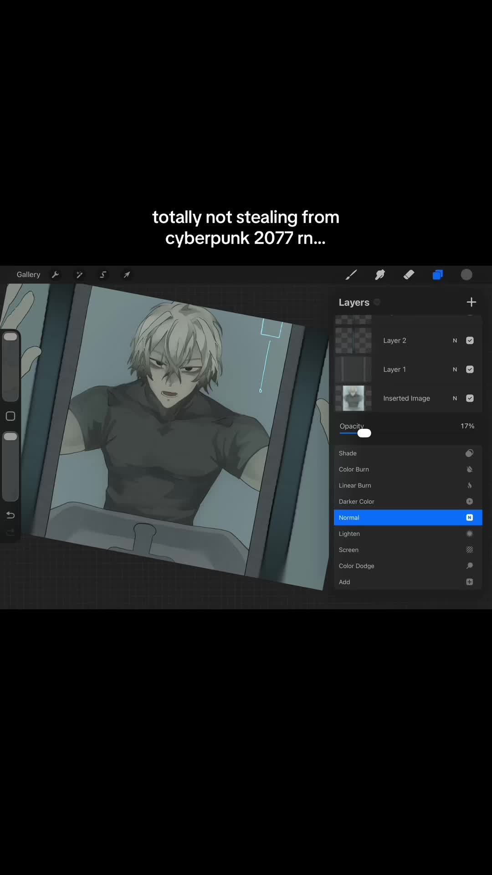Viewport: 492px width, 875px height.
Task: Click the Screen hatched icon
Action: coord(470,550)
